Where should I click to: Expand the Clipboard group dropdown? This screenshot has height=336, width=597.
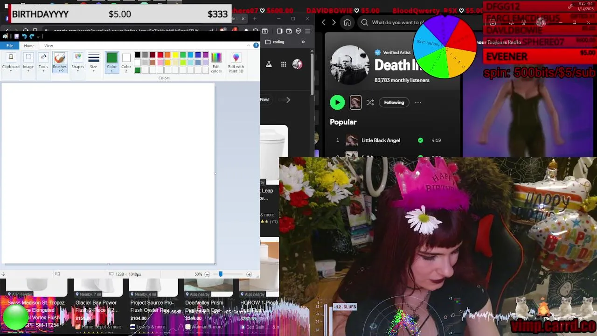pos(11,62)
